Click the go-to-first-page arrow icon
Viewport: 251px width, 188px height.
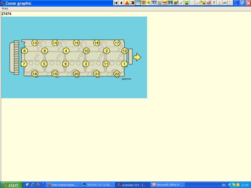click(116, 3)
